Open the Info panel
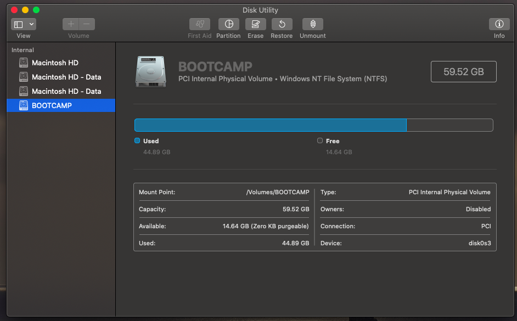Image resolution: width=517 pixels, height=321 pixels. (499, 24)
